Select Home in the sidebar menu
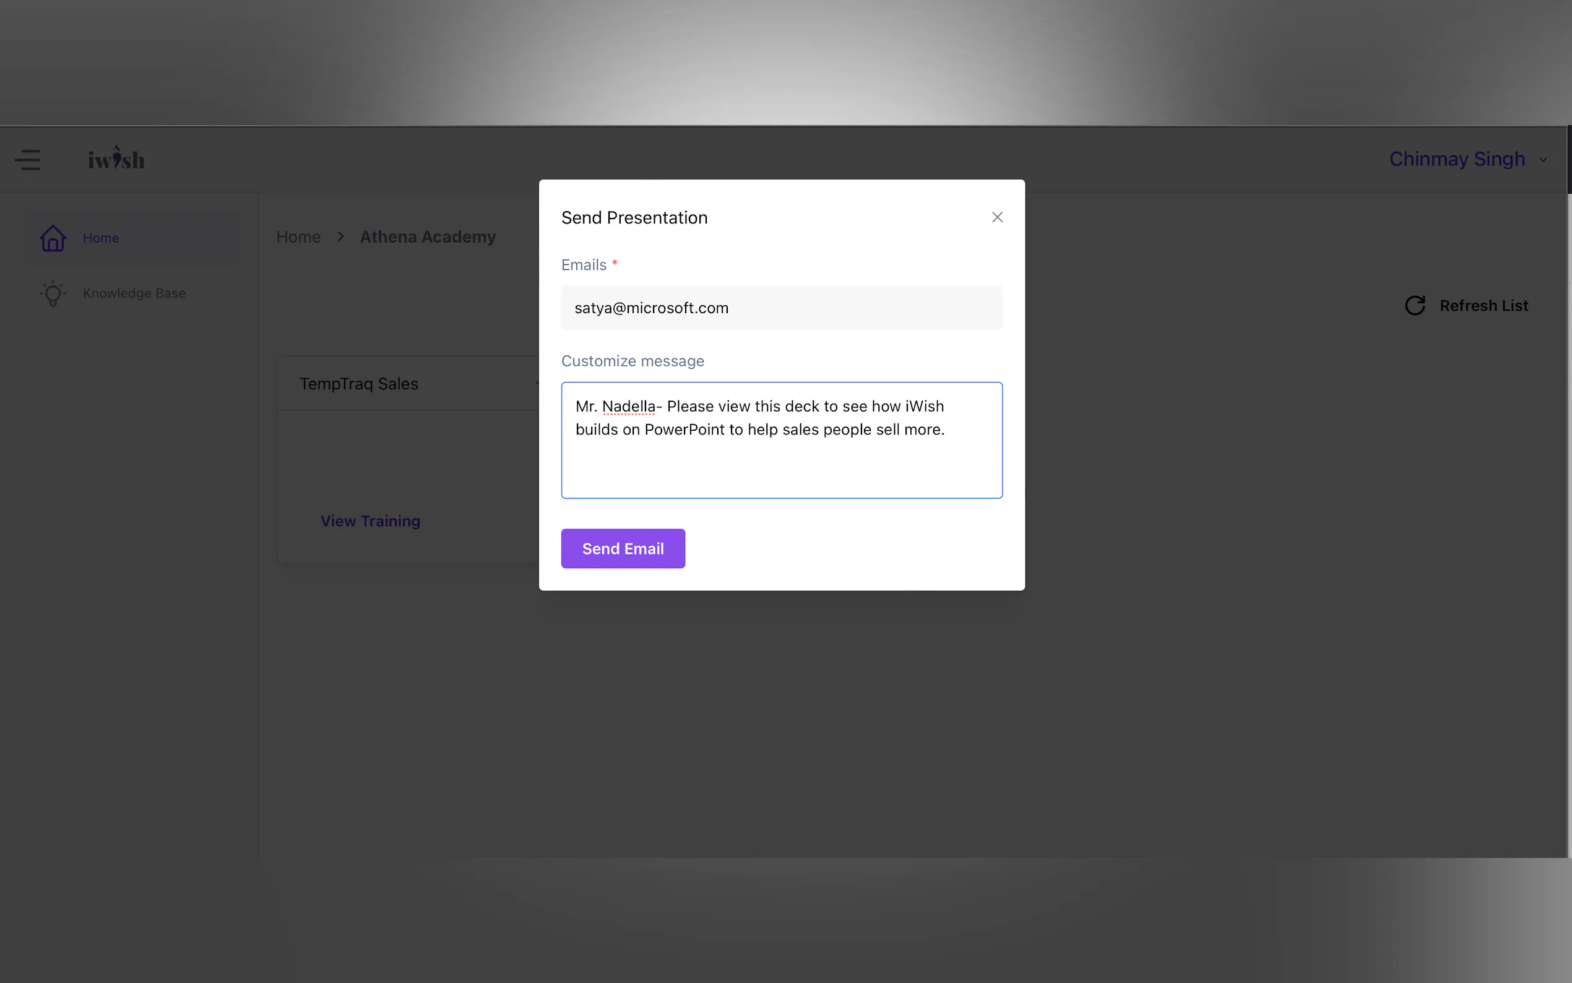1572x983 pixels. 101,238
